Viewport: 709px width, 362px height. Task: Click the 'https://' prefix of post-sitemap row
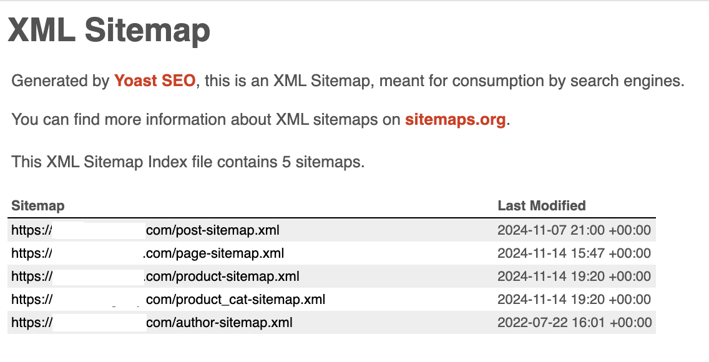[31, 230]
